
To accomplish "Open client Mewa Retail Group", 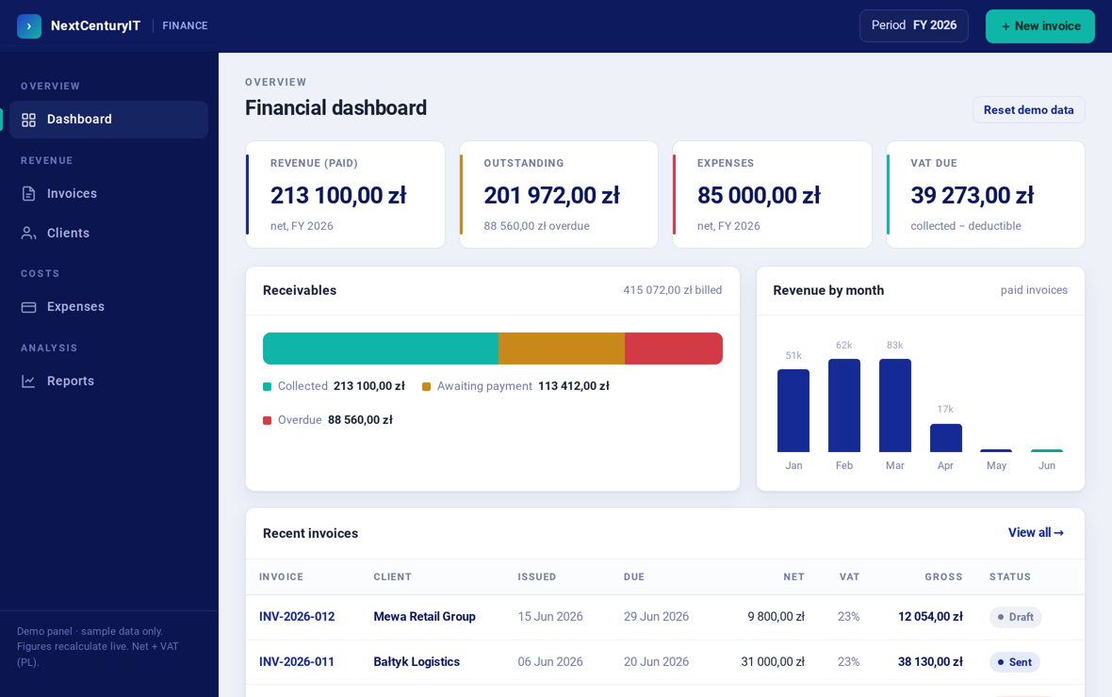I will (424, 617).
